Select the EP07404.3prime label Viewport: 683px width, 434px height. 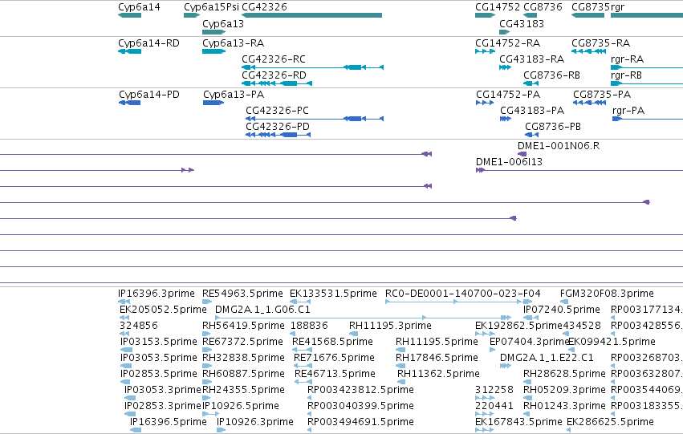pos(529,342)
